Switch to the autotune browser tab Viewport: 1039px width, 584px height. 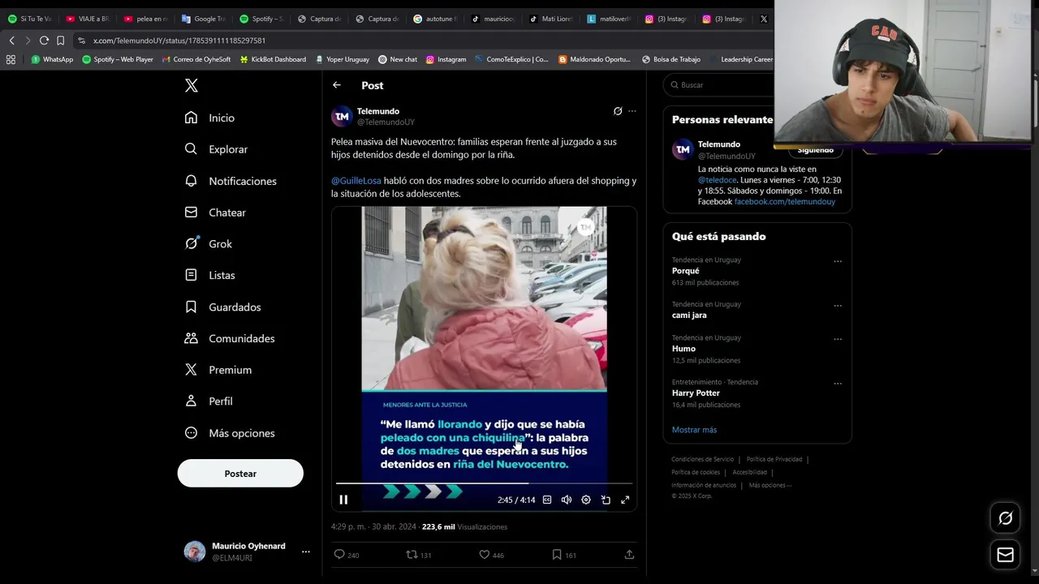[436, 19]
